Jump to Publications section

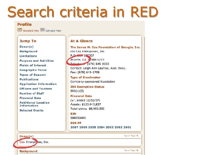(29, 79)
